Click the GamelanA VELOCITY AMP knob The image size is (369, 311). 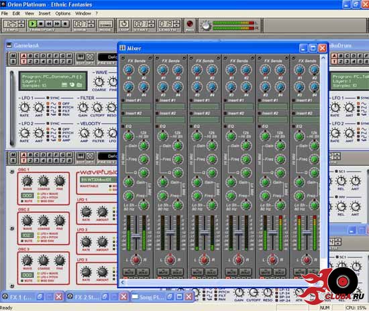(84, 133)
